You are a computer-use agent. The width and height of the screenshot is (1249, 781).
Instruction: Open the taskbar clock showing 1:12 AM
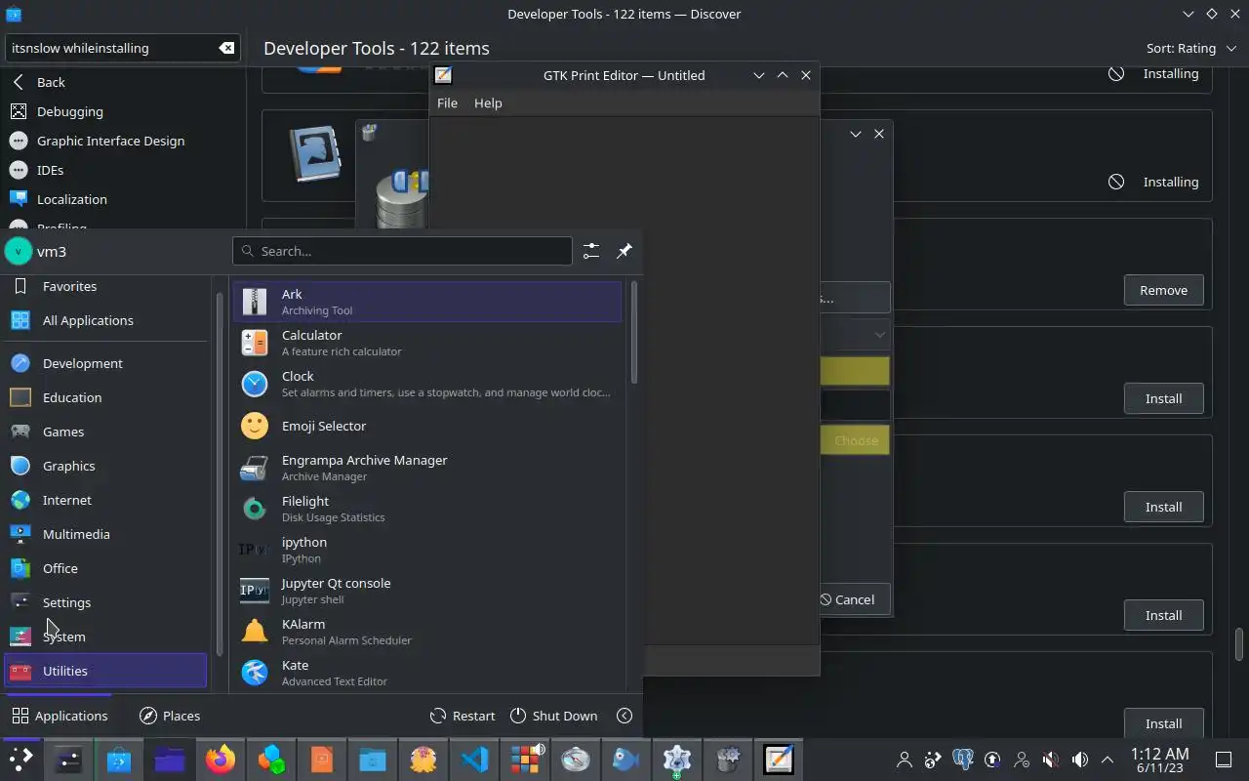click(x=1159, y=760)
